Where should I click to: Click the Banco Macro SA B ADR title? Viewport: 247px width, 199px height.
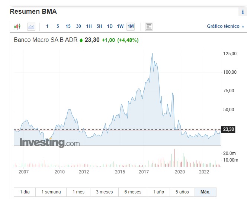click(46, 40)
